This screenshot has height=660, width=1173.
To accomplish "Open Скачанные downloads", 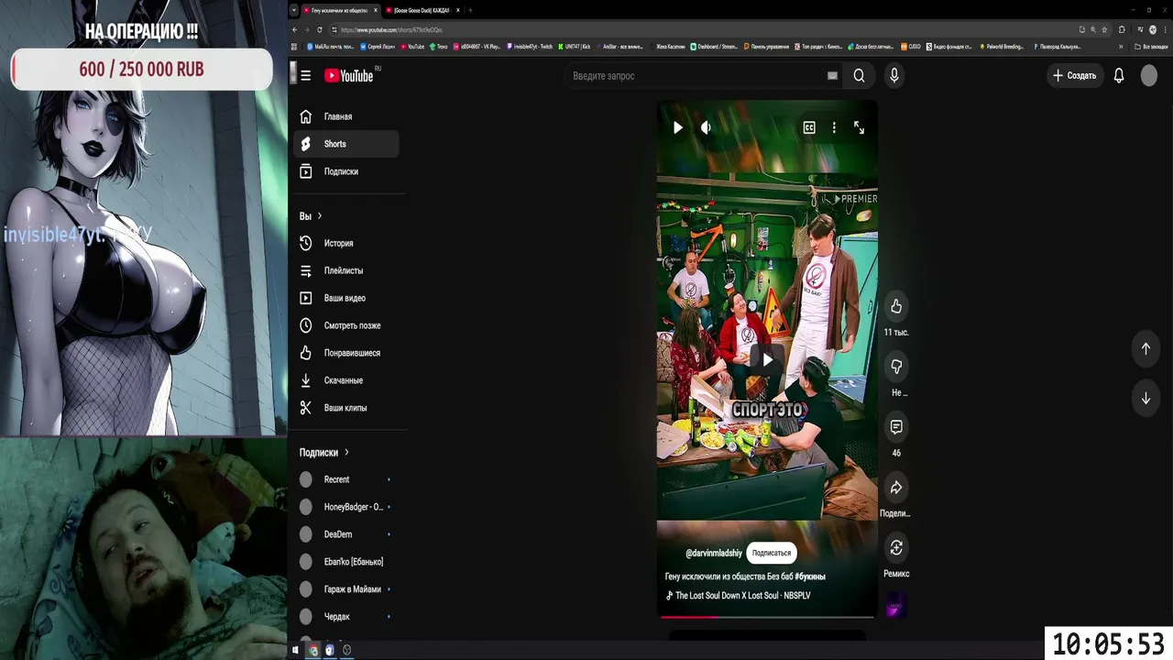I will coord(346,380).
